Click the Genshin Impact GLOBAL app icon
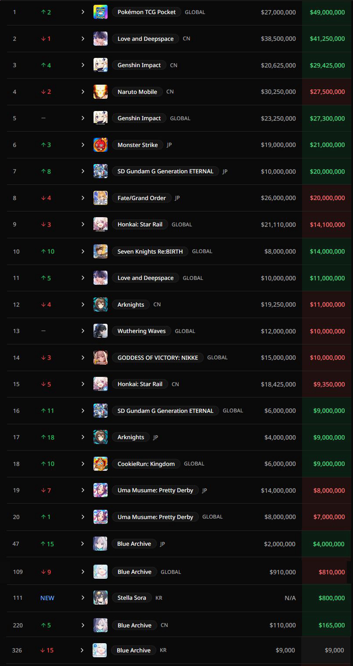This screenshot has height=666, width=353. tap(101, 118)
